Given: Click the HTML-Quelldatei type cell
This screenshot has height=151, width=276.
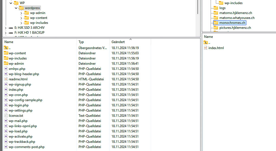Looking at the screenshot, I should pyautogui.click(x=91, y=79).
